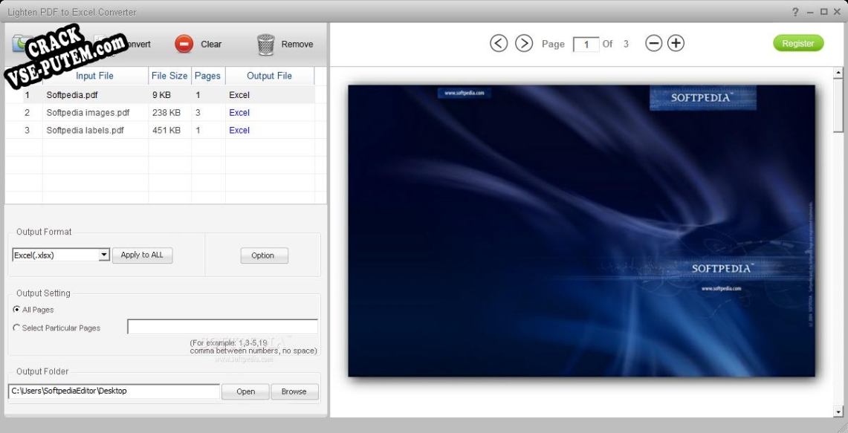Click the Remove toolbar label

(297, 45)
